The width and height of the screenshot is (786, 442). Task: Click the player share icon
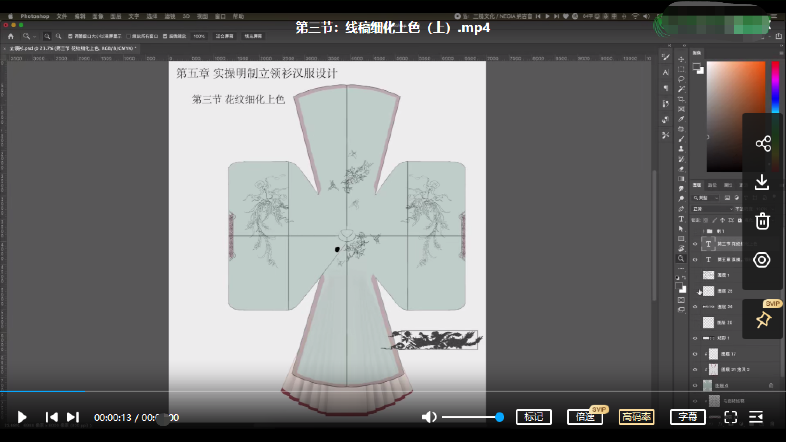(763, 144)
